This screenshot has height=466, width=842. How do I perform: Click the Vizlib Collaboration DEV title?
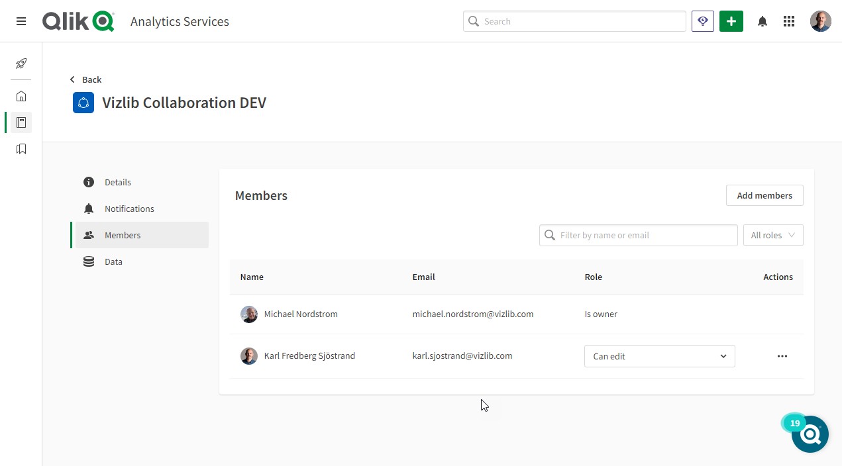point(184,103)
